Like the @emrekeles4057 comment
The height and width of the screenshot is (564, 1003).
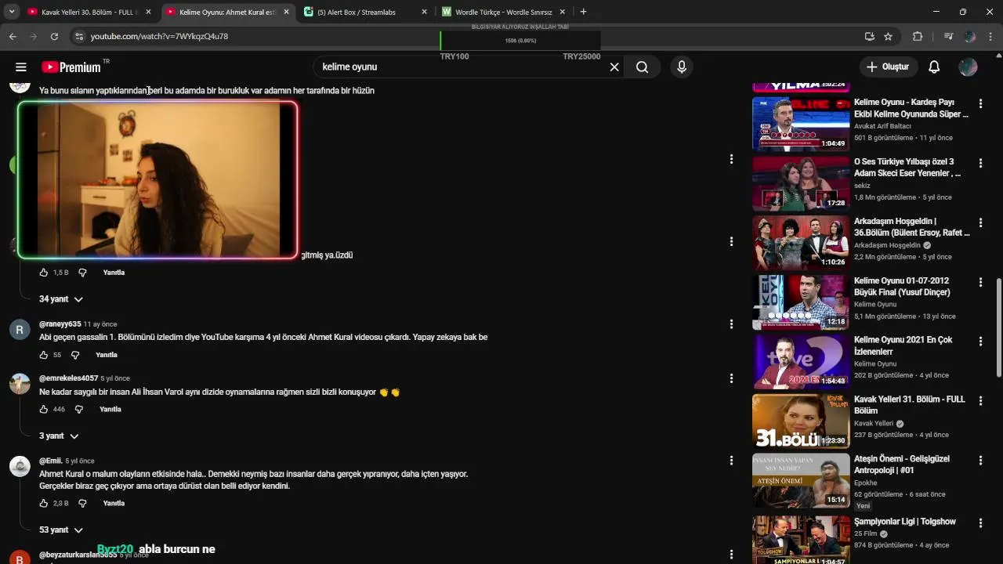tap(44, 409)
